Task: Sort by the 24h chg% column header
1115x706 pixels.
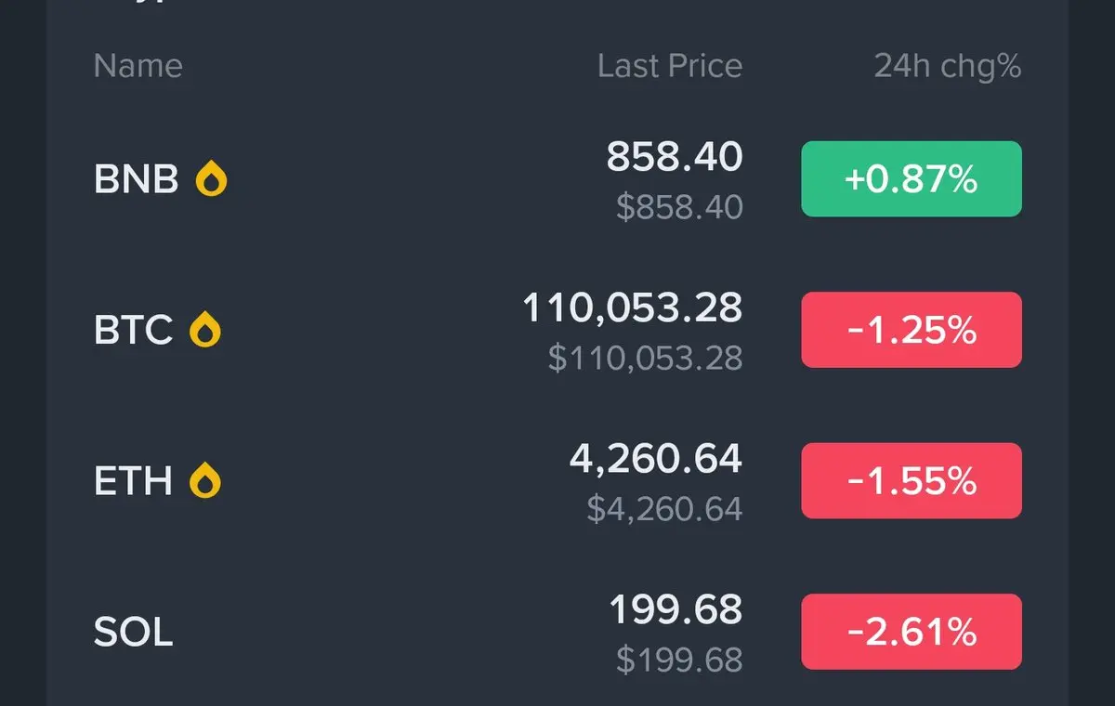Action: click(948, 66)
